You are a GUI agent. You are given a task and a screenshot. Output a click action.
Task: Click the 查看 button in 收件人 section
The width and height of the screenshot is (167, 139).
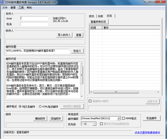(x=79, y=35)
